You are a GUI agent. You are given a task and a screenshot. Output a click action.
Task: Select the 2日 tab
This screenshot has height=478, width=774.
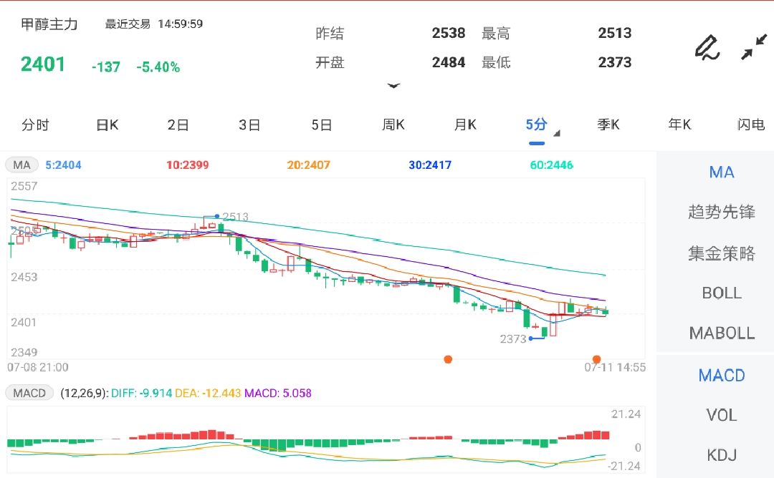click(178, 125)
